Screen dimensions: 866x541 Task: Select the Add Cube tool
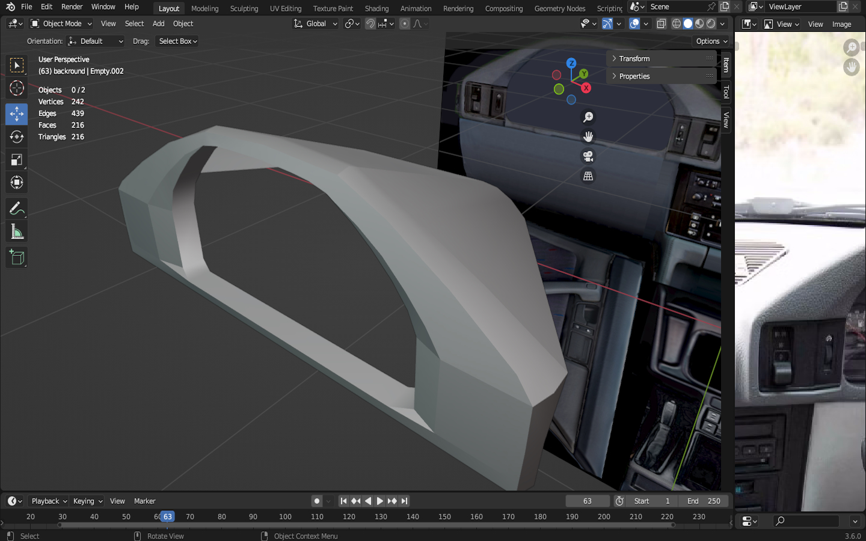click(17, 258)
